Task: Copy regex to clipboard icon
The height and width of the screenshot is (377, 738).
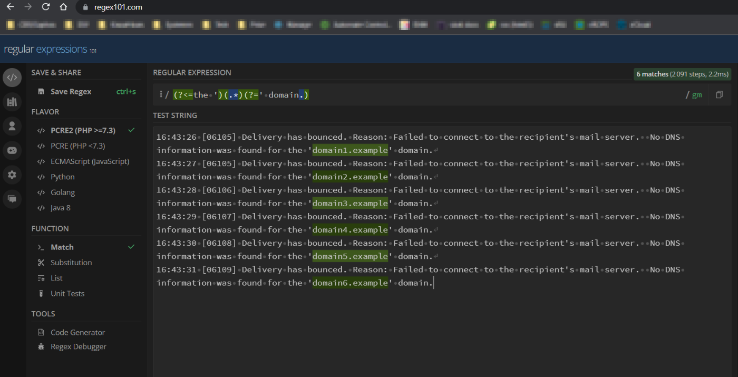Action: coord(719,95)
